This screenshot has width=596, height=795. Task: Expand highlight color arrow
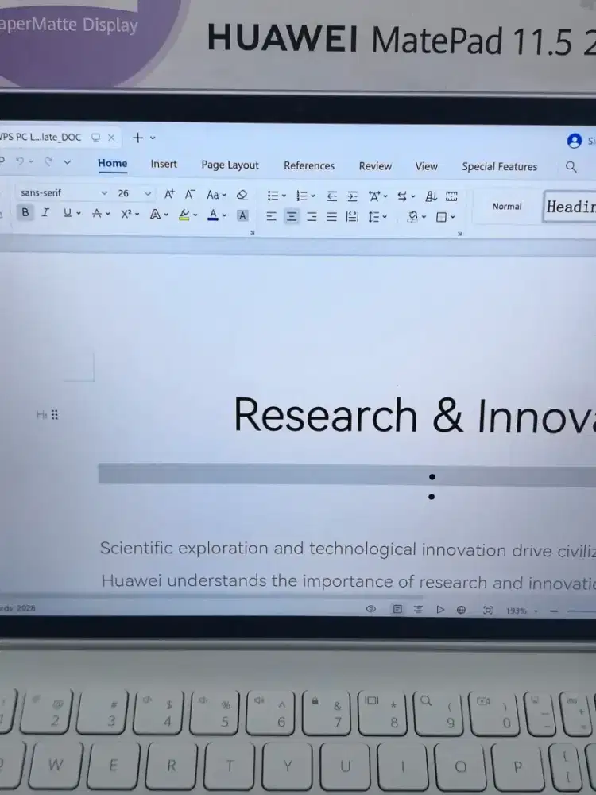(x=195, y=215)
